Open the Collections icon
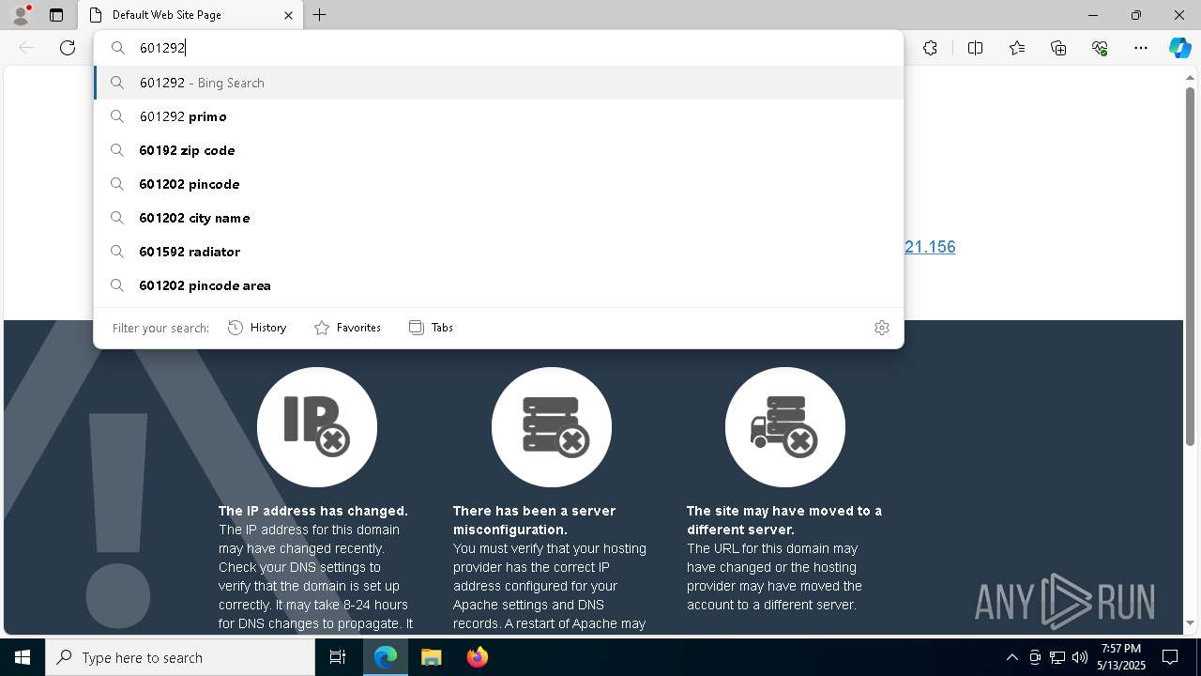 [1058, 48]
